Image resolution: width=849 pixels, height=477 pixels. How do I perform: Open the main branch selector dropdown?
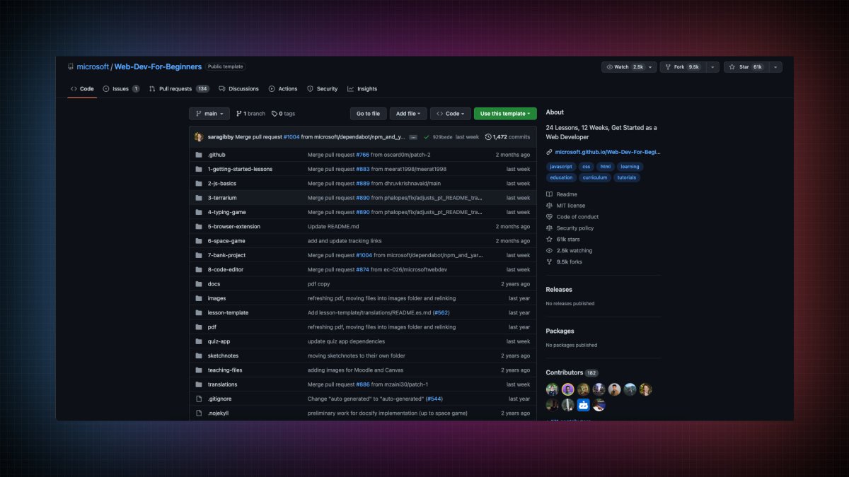(209, 113)
